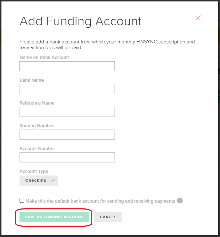
Task: Click the Routing Number input box
Action: pyautogui.click(x=67, y=135)
